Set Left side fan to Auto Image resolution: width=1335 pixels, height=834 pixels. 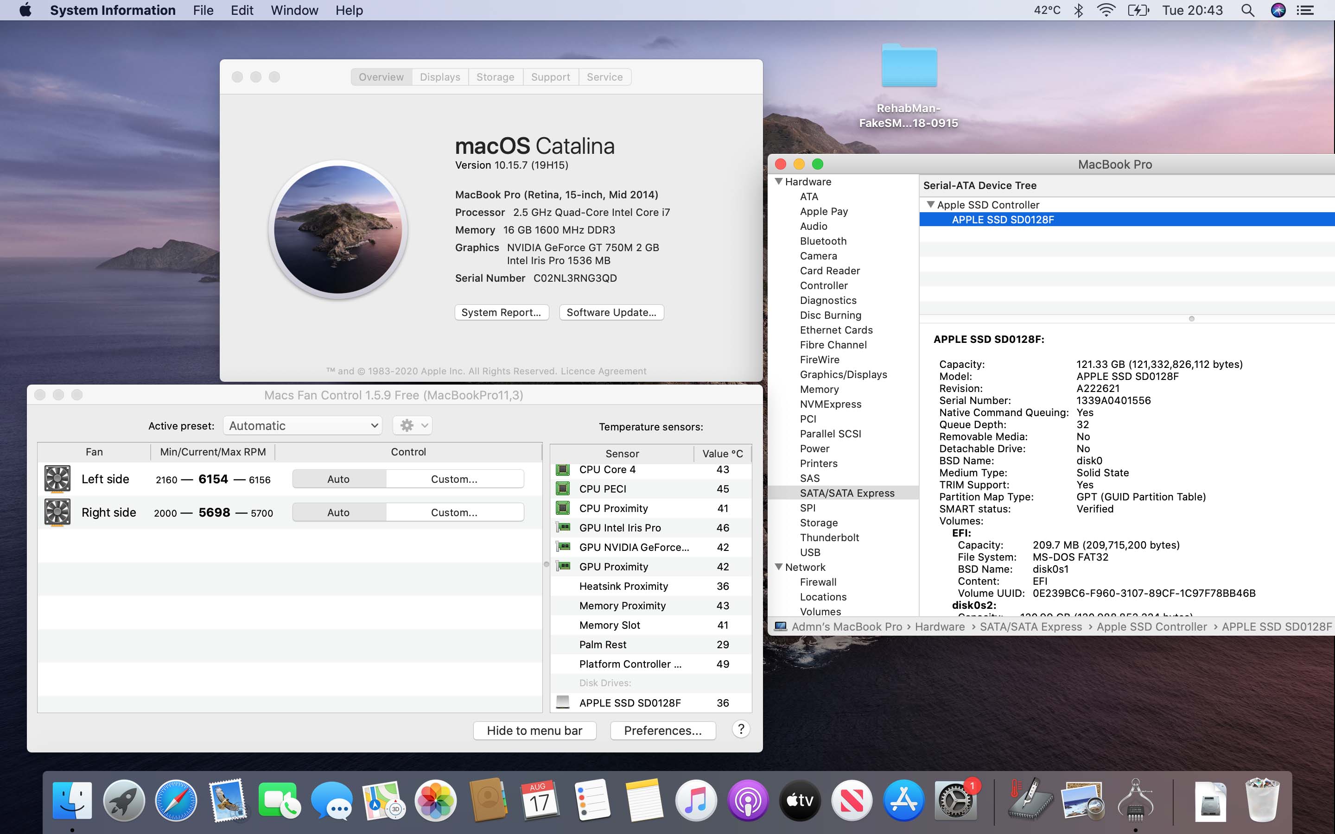(x=338, y=479)
